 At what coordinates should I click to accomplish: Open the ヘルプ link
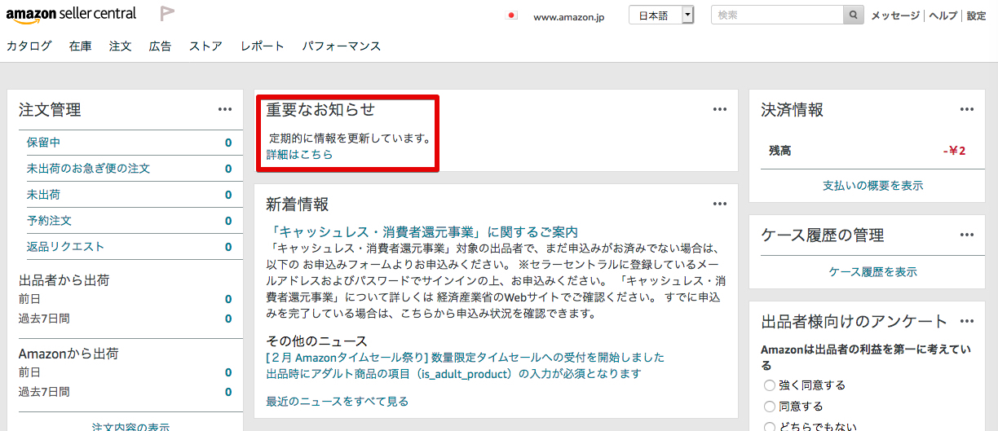click(943, 15)
